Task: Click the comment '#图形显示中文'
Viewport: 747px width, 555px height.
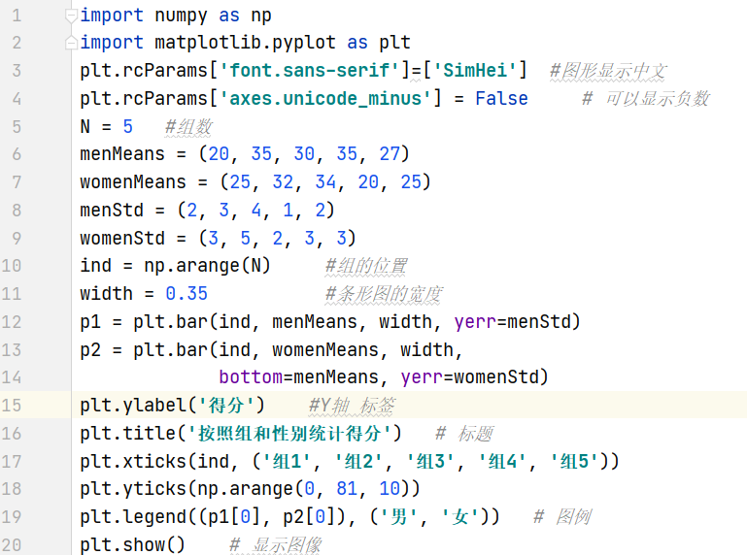Action: (x=608, y=72)
